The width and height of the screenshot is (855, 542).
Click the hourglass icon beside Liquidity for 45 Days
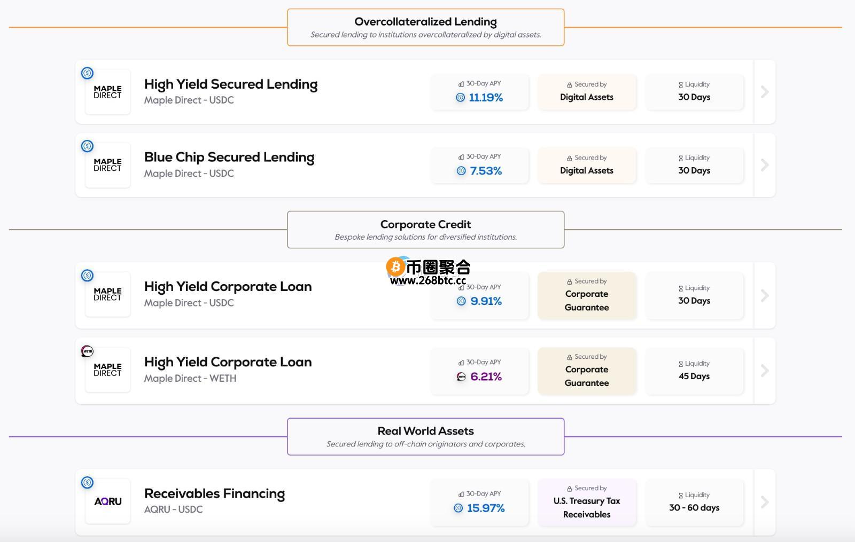click(681, 364)
